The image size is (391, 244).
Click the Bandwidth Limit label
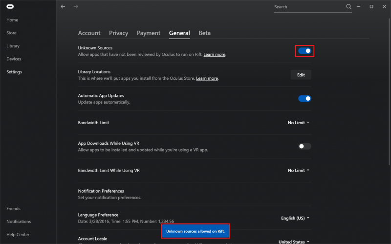(93, 123)
